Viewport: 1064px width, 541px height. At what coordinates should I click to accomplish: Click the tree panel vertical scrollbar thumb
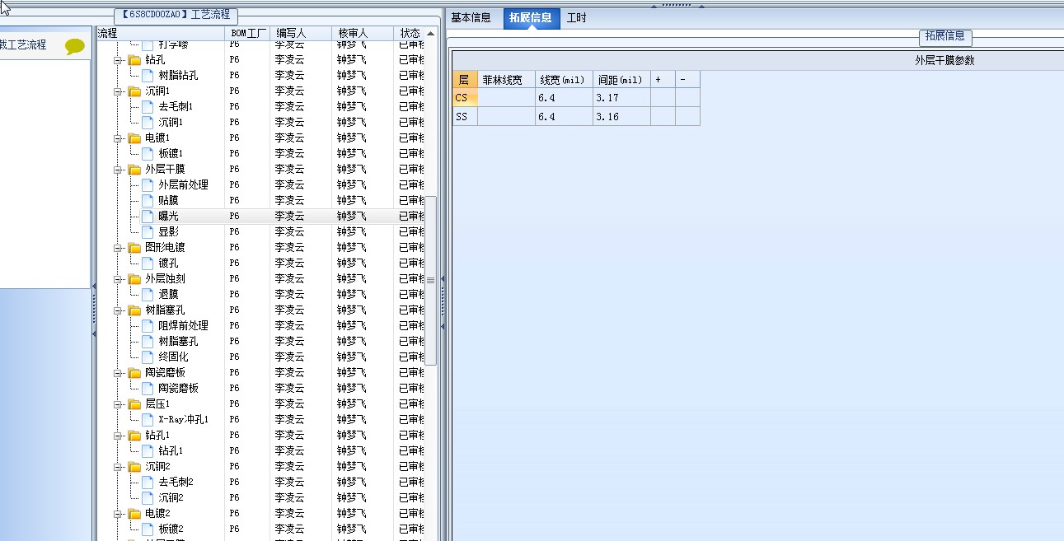pyautogui.click(x=430, y=280)
